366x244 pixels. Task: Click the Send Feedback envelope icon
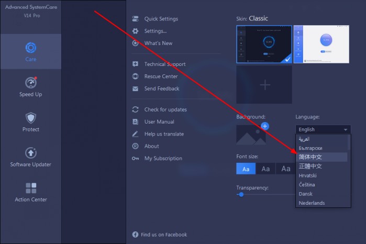pyautogui.click(x=136, y=88)
